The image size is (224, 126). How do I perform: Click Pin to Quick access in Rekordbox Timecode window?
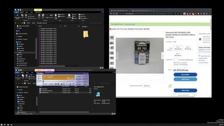pos(17,16)
